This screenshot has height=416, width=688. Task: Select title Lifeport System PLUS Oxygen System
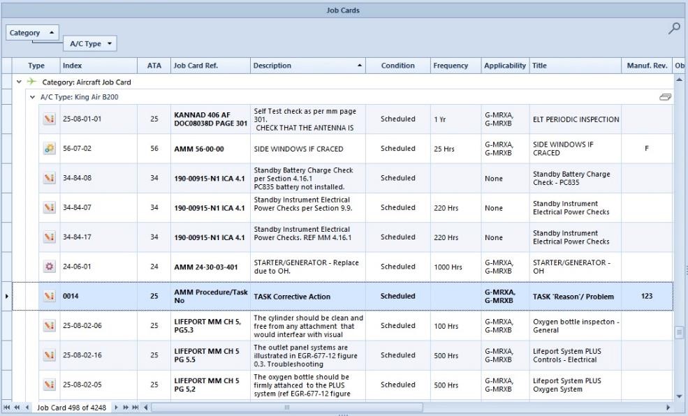[576, 385]
